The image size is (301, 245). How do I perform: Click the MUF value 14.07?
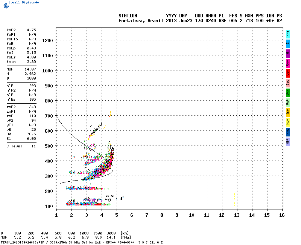point(30,69)
